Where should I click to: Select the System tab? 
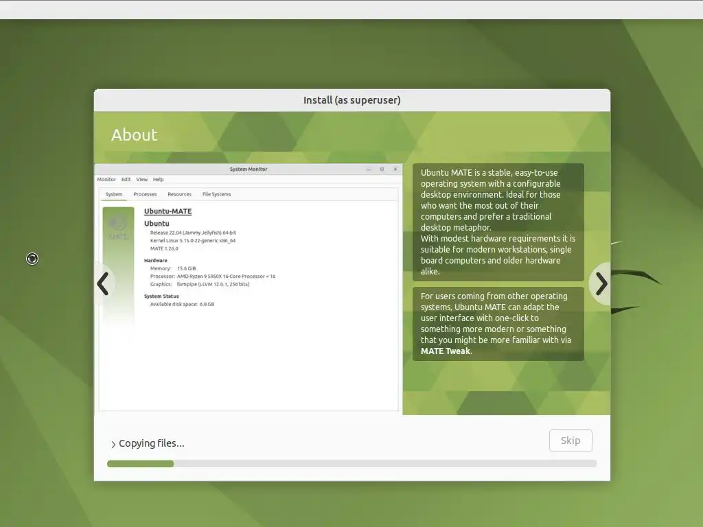(114, 194)
